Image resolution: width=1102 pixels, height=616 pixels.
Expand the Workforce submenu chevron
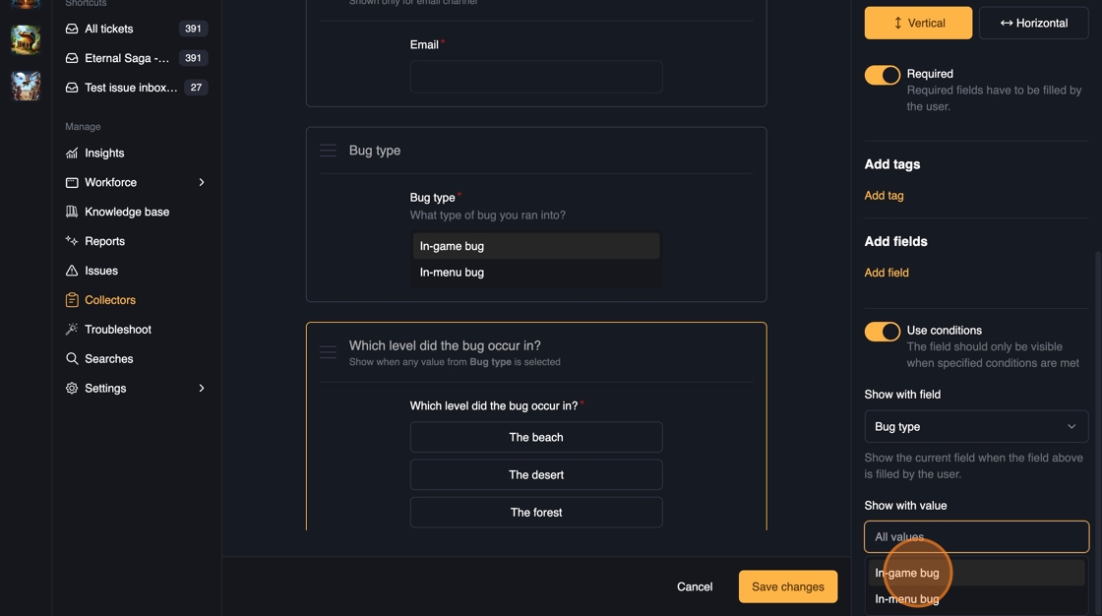click(202, 183)
